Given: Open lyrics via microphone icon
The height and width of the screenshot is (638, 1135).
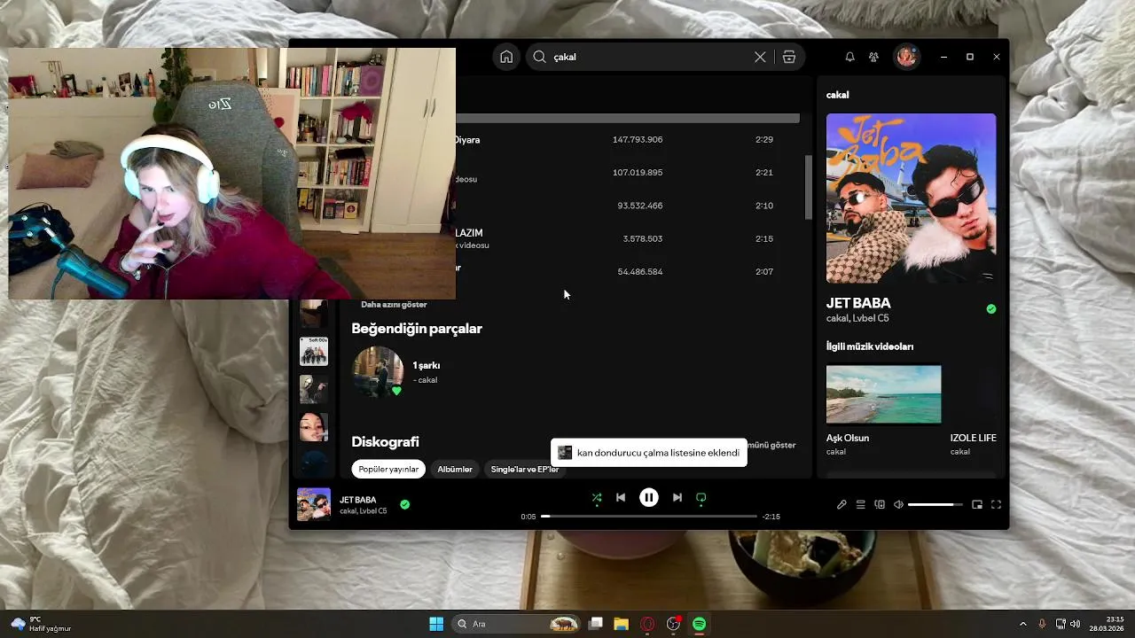Looking at the screenshot, I should coord(841,505).
